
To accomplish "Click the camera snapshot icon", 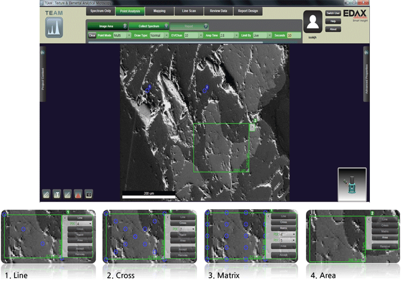I will coord(89,194).
